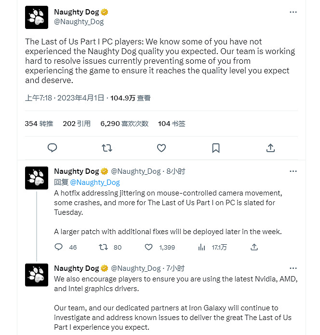Image resolution: width=320 pixels, height=335 pixels.
Task: Open more options on hotfix reply
Action: pos(293,171)
